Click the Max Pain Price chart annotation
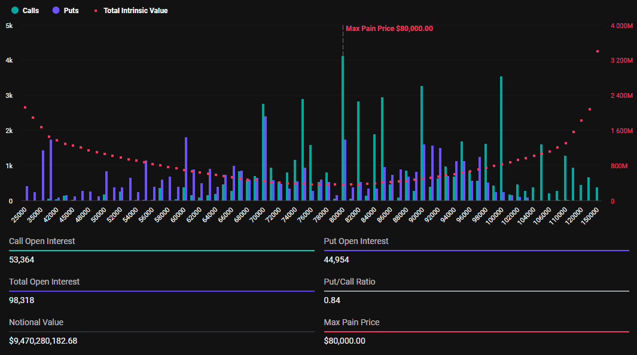637x355 pixels. click(x=389, y=29)
